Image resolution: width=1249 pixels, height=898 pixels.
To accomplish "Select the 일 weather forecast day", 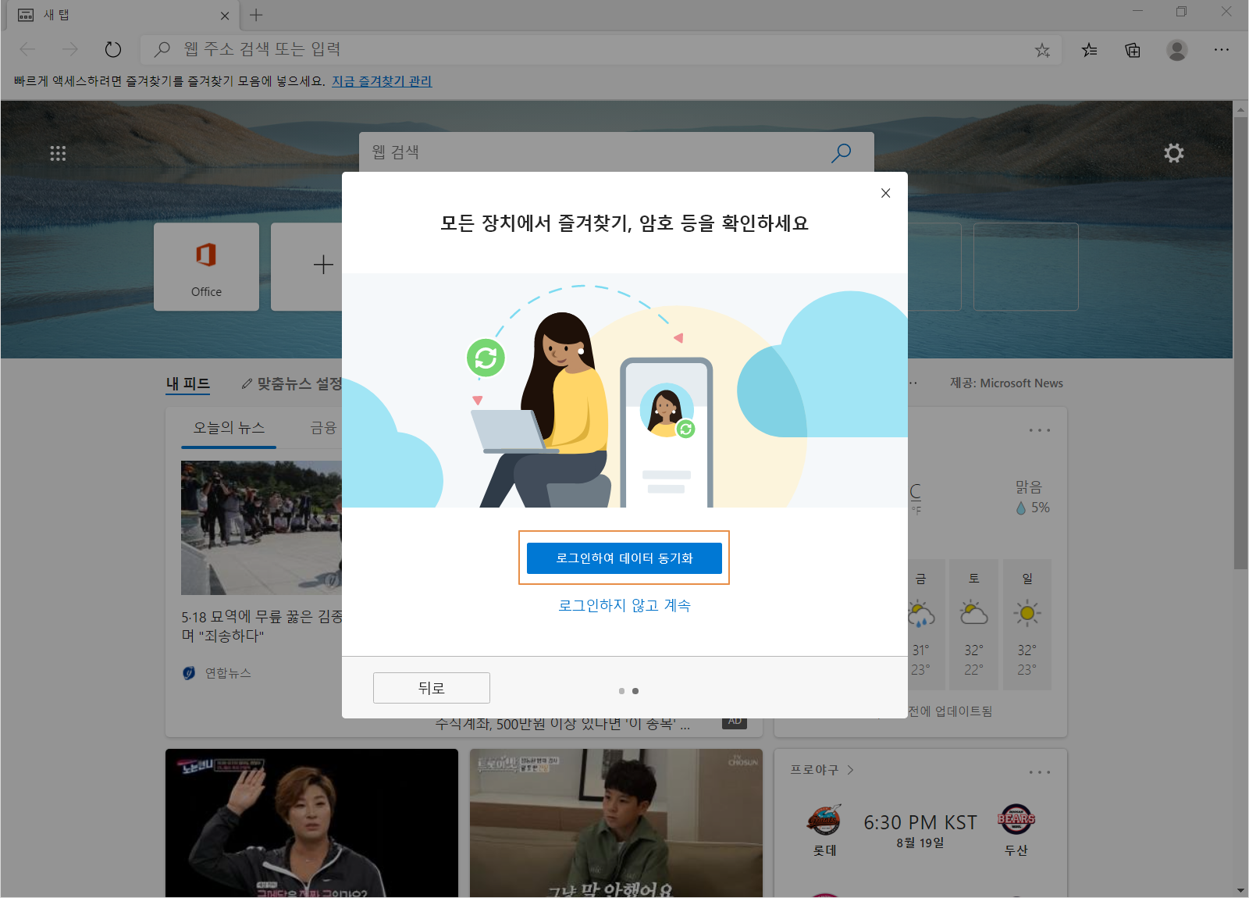I will coord(1027,624).
